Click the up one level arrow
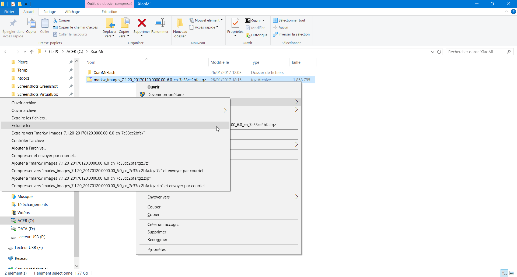This screenshot has height=277, width=517. tap(32, 52)
